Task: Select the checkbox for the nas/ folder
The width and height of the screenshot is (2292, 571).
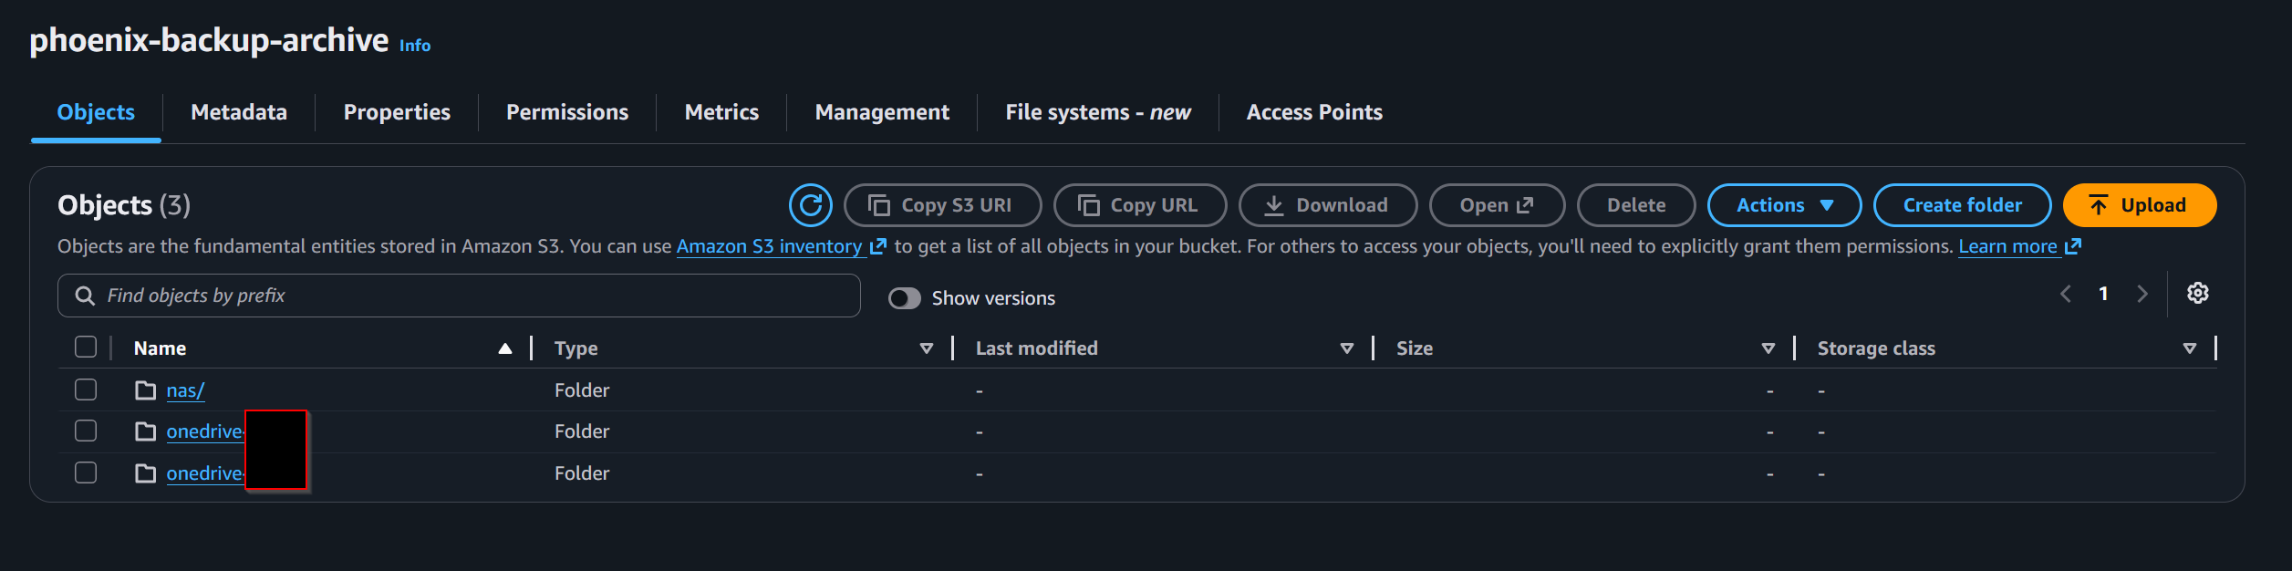Action: (86, 389)
